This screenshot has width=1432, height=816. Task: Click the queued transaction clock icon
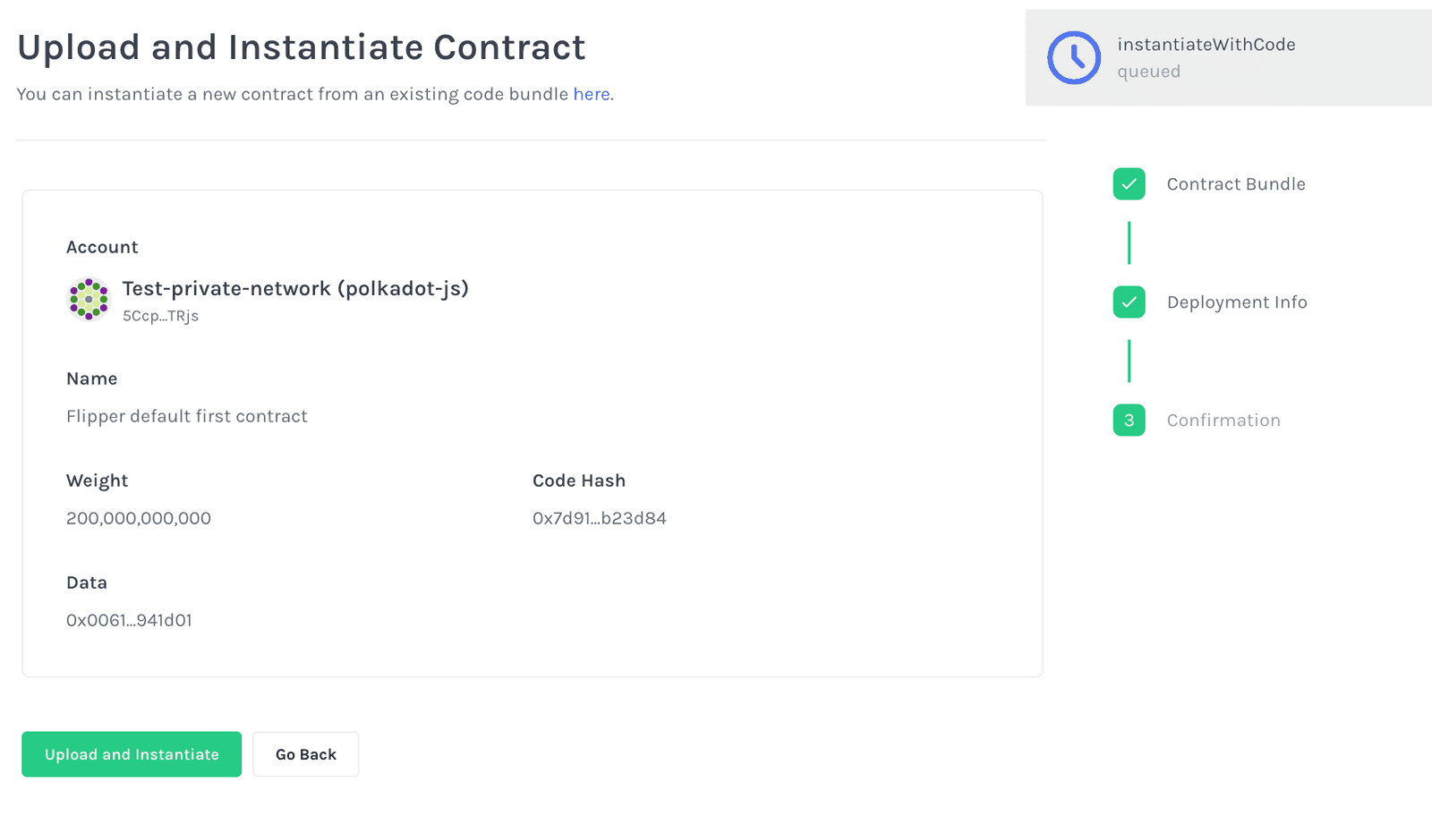coord(1074,57)
